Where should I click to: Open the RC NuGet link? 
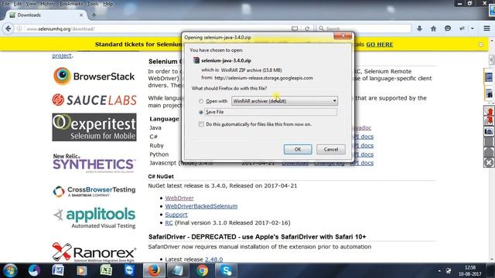pos(169,223)
